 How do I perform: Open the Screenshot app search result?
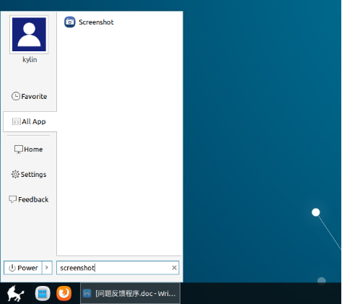tap(89, 22)
